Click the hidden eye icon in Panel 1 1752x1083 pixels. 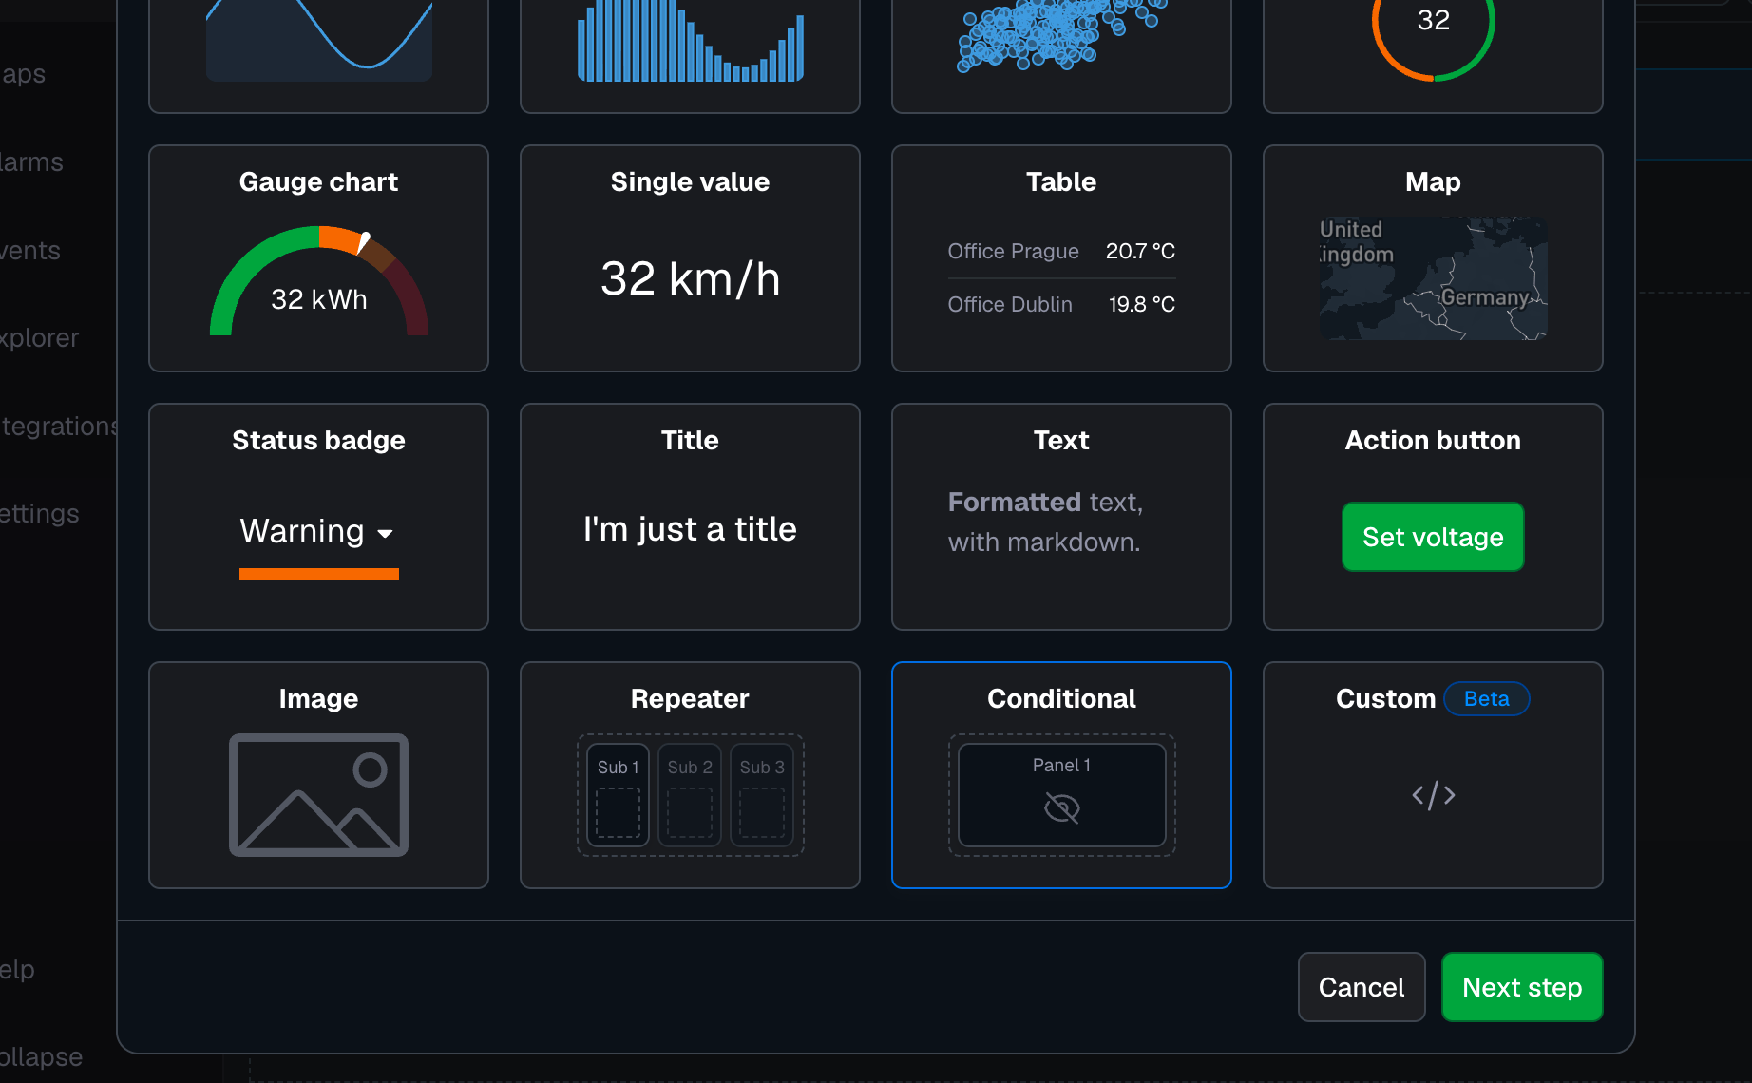pyautogui.click(x=1061, y=808)
